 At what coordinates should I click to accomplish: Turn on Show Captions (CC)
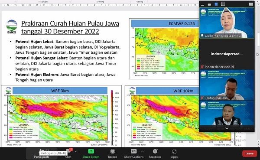point(133,153)
